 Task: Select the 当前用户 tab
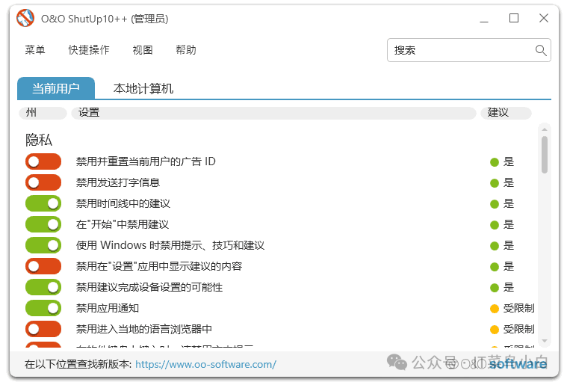(x=56, y=88)
